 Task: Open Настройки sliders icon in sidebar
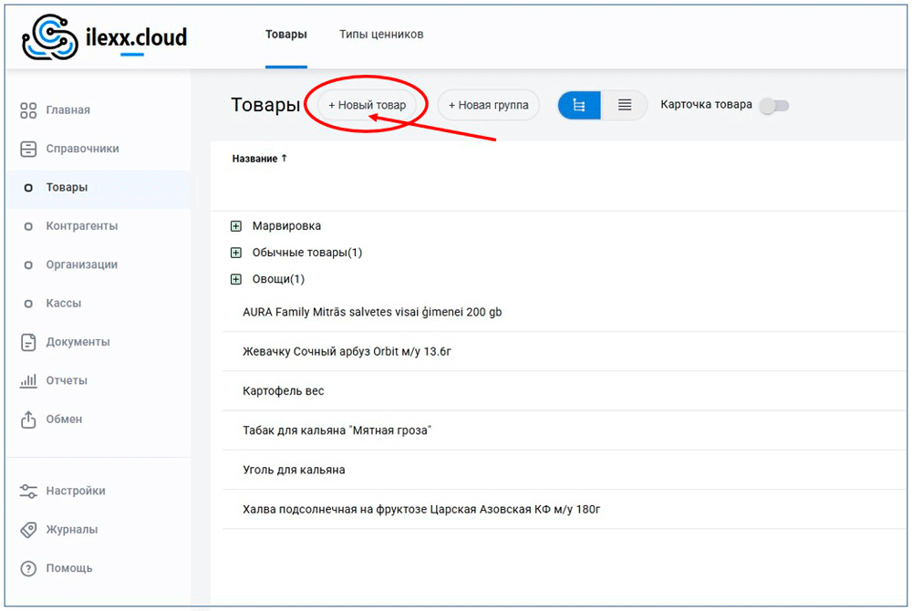coord(28,491)
